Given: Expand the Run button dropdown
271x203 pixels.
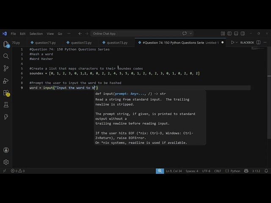Looking at the screenshot, I should pyautogui.click(x=237, y=42).
